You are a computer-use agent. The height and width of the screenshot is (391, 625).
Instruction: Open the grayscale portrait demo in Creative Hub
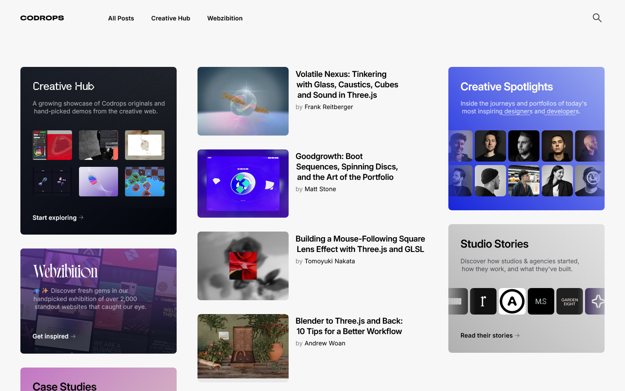pyautogui.click(x=99, y=145)
